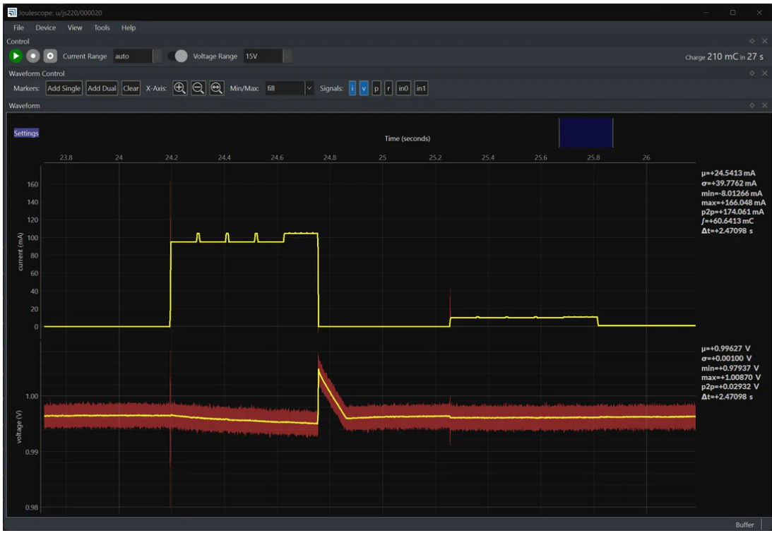Zoom in on the X-axis

click(179, 88)
